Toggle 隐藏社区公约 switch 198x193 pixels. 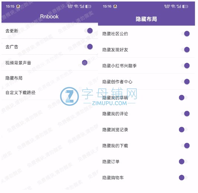tap(185, 33)
